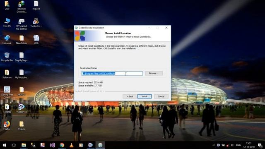
Task: Click the Install button
Action: (x=145, y=96)
